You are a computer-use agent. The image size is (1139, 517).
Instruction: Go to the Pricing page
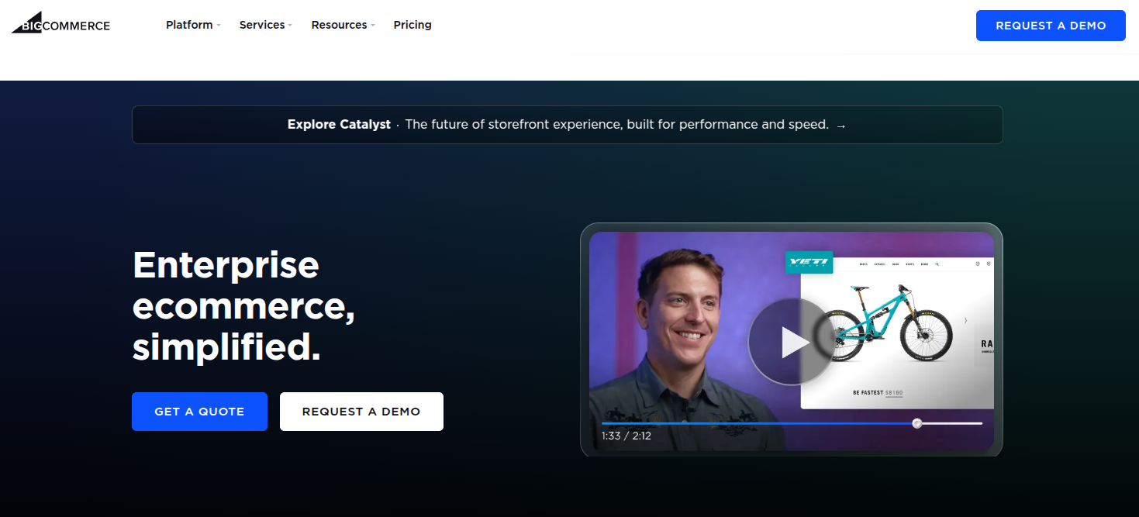coord(412,25)
